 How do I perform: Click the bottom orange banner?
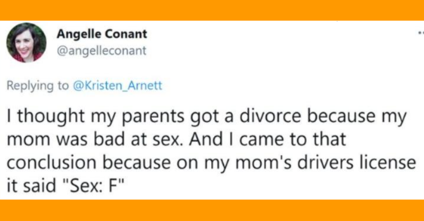click(212, 210)
